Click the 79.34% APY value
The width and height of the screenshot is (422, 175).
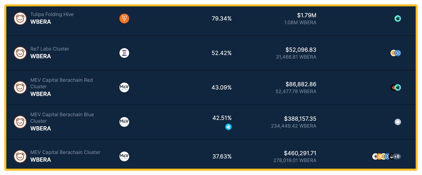coord(222,19)
